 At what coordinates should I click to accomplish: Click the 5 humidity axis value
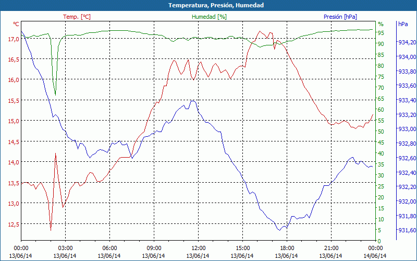pos(379,230)
